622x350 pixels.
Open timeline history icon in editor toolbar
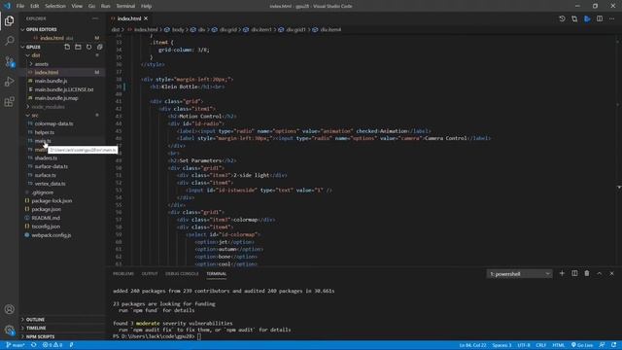[x=562, y=18]
